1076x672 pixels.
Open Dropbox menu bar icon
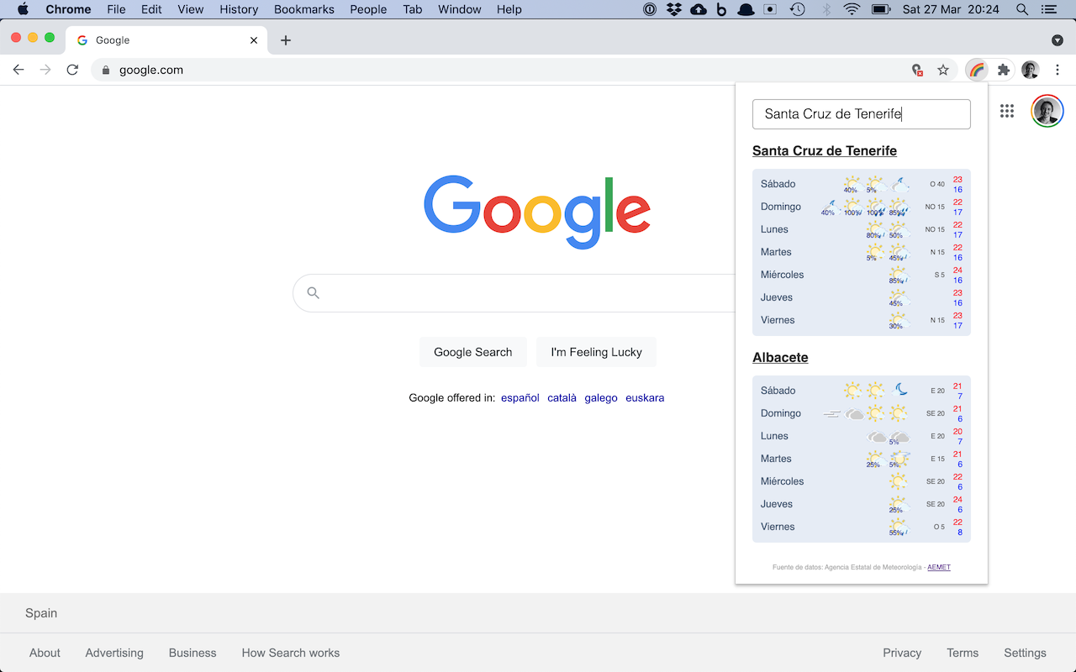(673, 9)
